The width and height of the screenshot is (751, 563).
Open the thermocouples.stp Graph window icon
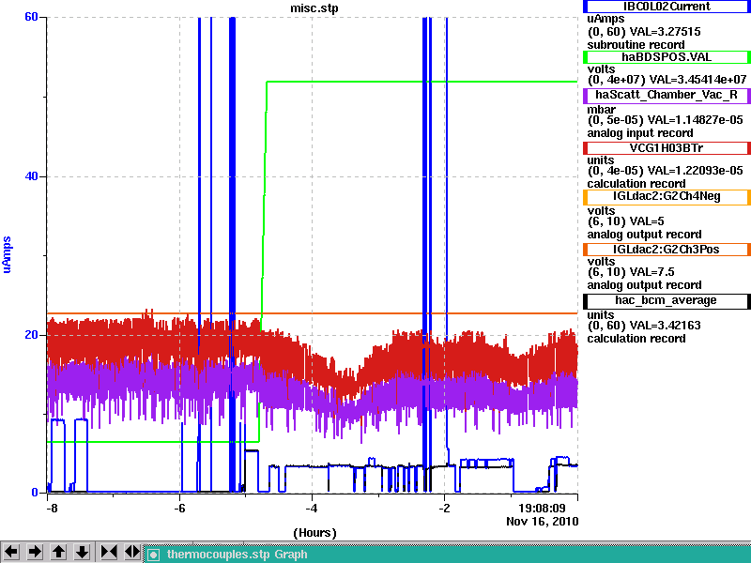pos(153,555)
